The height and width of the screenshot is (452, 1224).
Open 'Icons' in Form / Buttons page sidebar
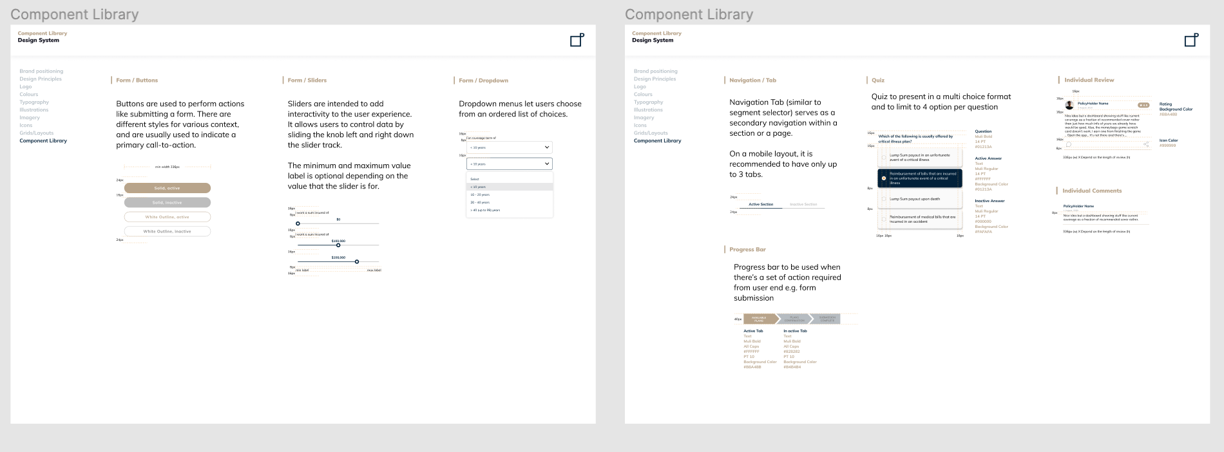click(x=26, y=126)
